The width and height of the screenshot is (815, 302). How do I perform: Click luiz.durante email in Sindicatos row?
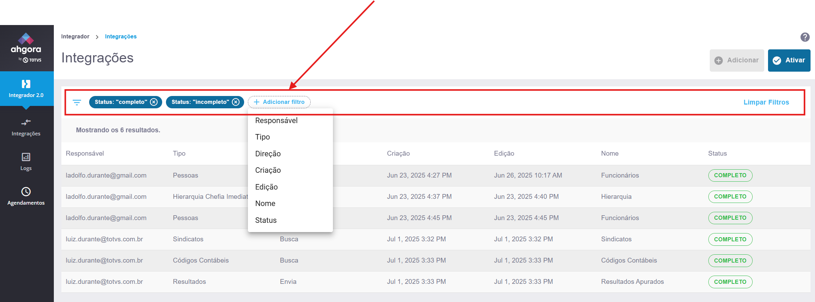click(x=104, y=239)
